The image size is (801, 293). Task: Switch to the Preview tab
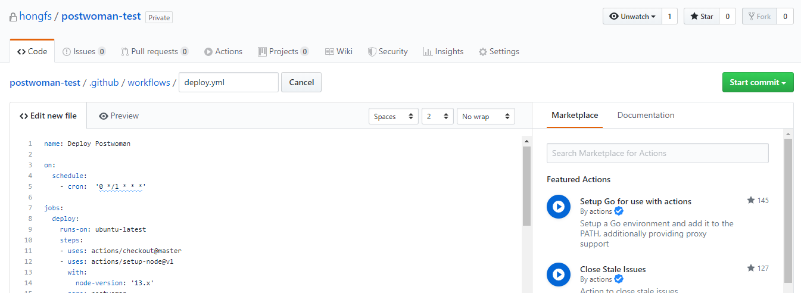click(119, 116)
